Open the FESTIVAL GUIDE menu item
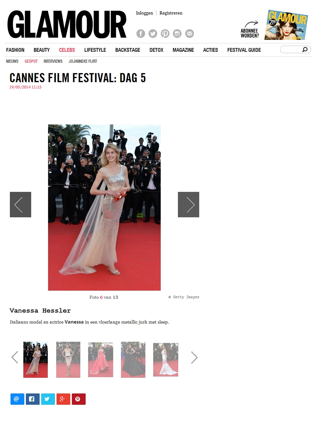The image size is (315, 442). click(244, 50)
